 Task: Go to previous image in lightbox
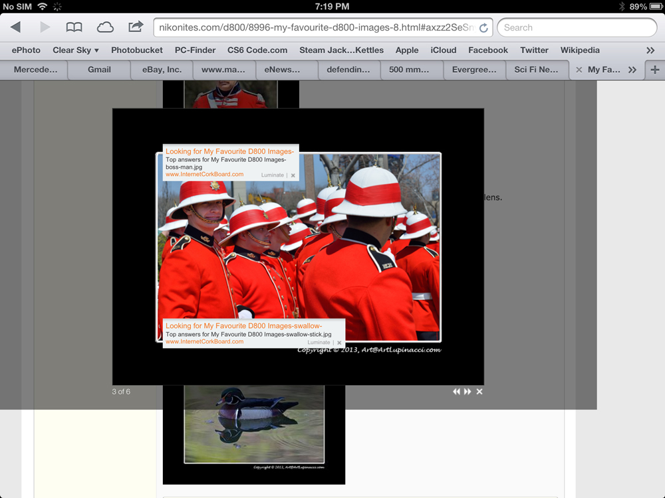point(456,392)
